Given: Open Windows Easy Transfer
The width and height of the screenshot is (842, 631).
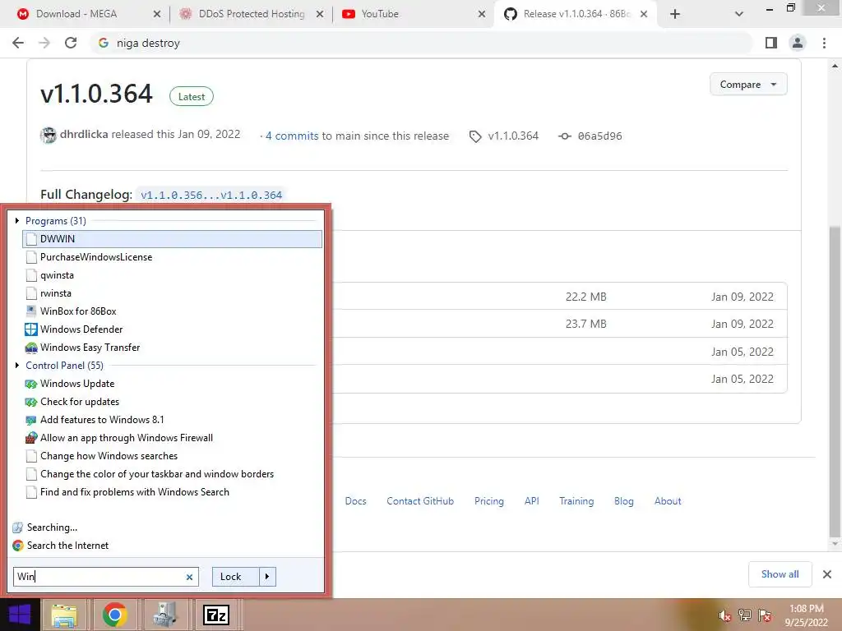Looking at the screenshot, I should click(172, 348).
